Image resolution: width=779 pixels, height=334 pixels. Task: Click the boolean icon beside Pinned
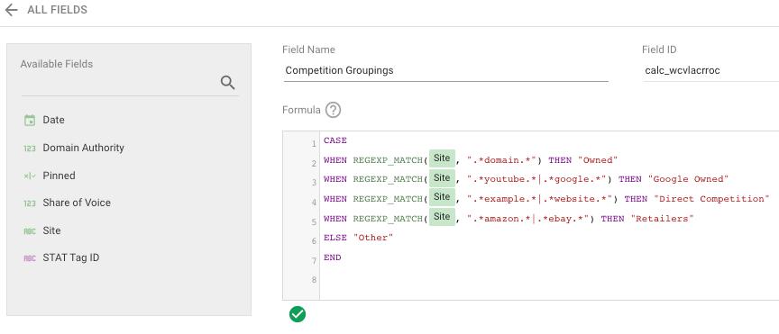pyautogui.click(x=30, y=176)
